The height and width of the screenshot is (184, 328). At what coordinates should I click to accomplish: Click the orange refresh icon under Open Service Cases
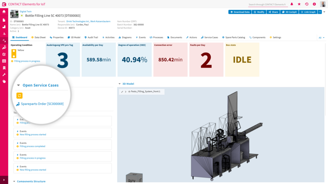pyautogui.click(x=19, y=96)
